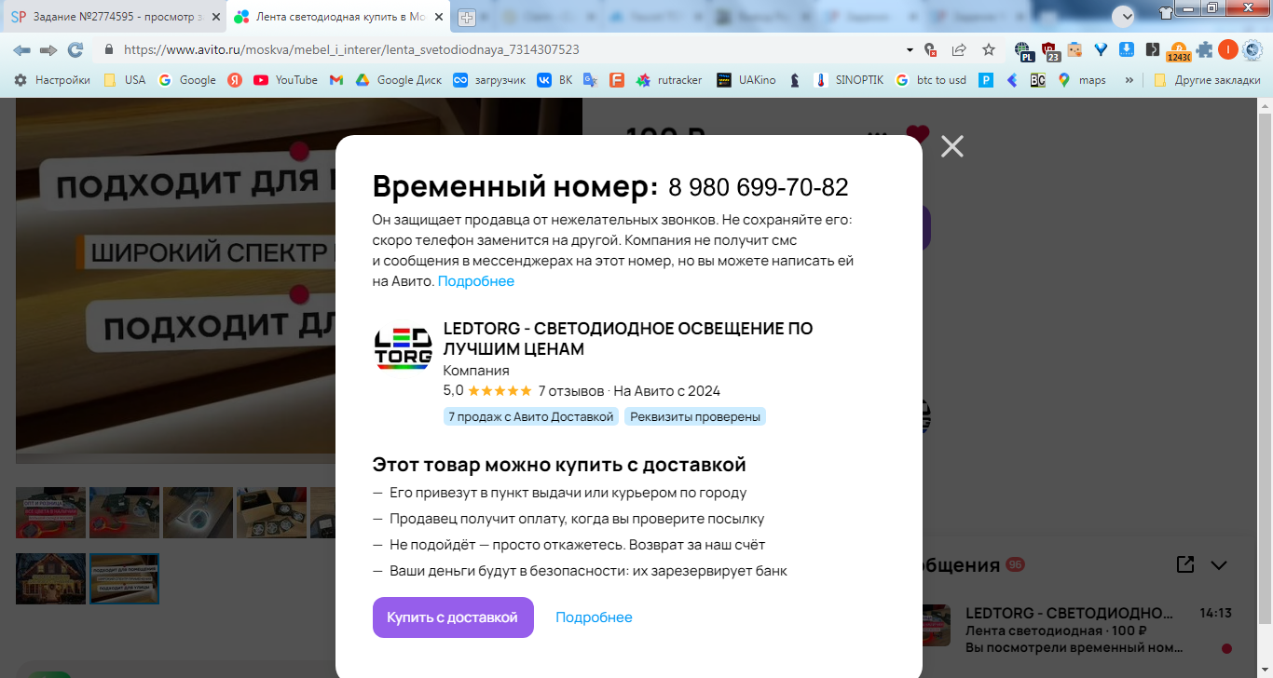Open the address bar history dropdown arrow
The image size is (1273, 678).
click(910, 49)
